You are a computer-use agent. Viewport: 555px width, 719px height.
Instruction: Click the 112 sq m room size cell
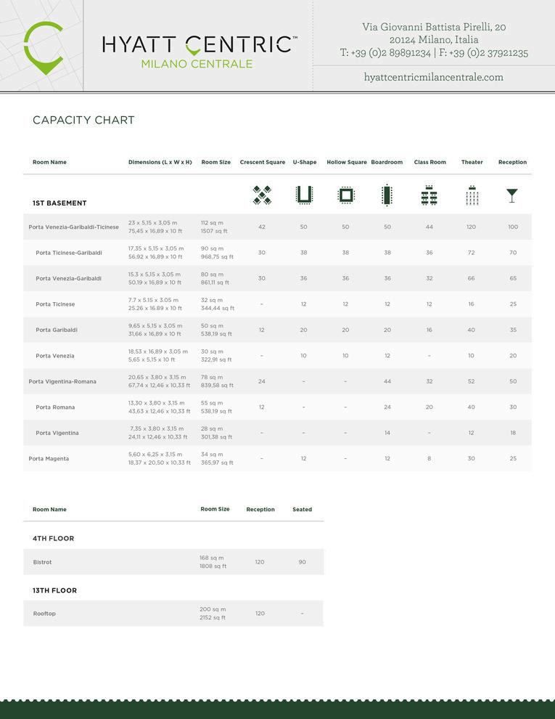click(x=212, y=222)
